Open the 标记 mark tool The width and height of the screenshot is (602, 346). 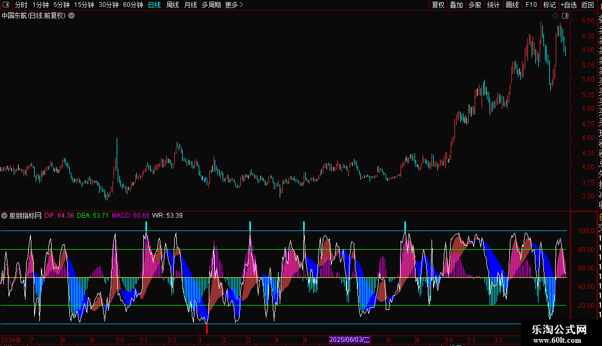(x=549, y=5)
